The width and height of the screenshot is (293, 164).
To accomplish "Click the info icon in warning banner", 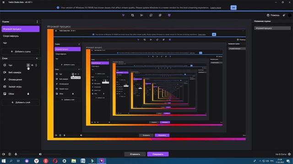I will coord(58,8).
